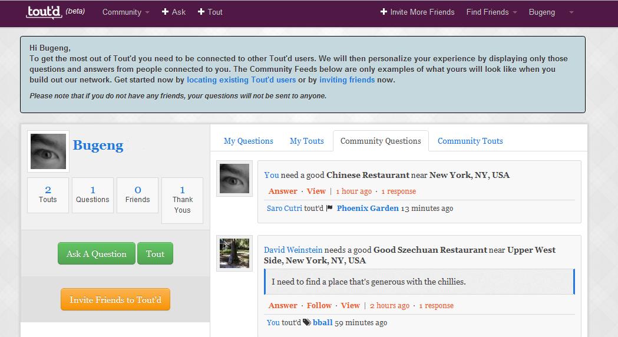Open the Bugeng profile name link
This screenshot has width=618, height=337.
[x=98, y=145]
